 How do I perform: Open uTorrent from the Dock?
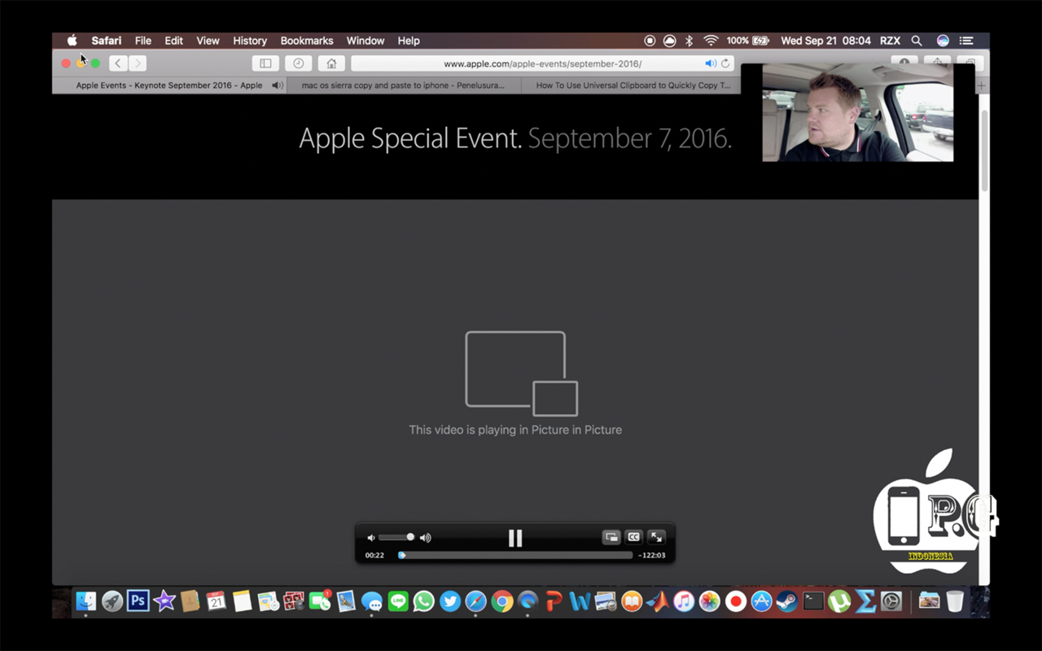[x=839, y=601]
